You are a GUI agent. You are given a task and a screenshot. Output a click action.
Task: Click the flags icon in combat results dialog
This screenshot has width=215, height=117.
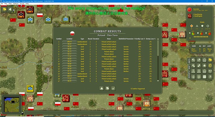[x=107, y=88]
